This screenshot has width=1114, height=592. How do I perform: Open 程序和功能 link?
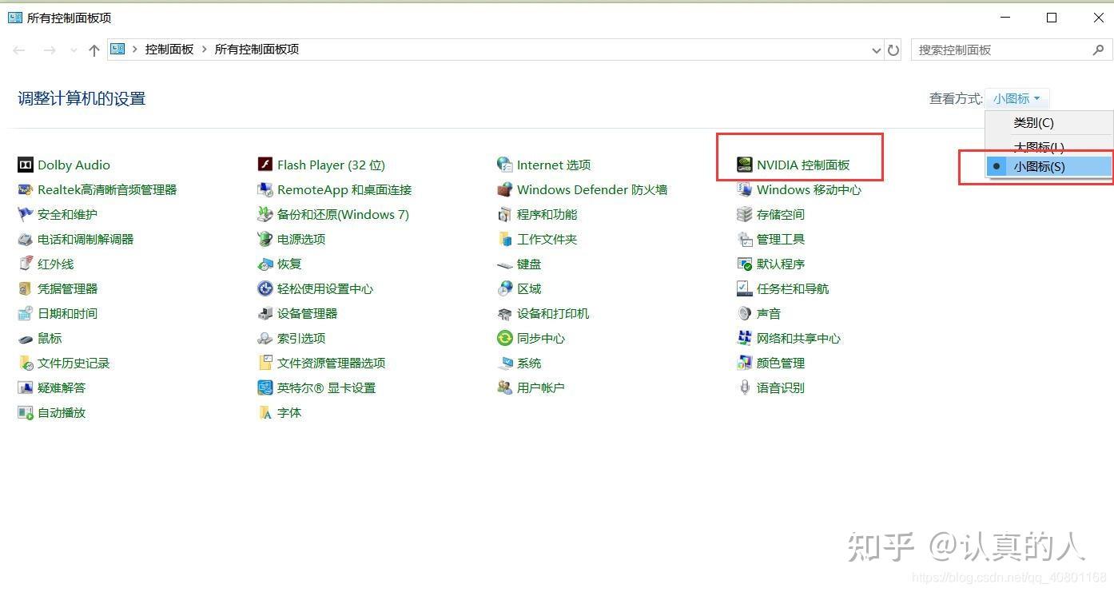click(547, 215)
